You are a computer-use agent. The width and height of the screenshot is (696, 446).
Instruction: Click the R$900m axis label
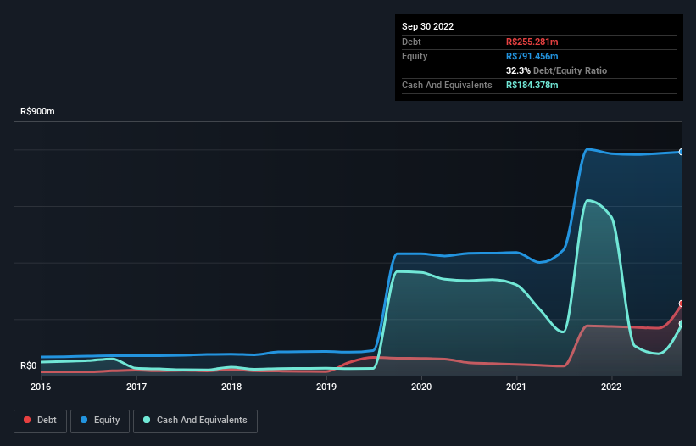pos(37,111)
